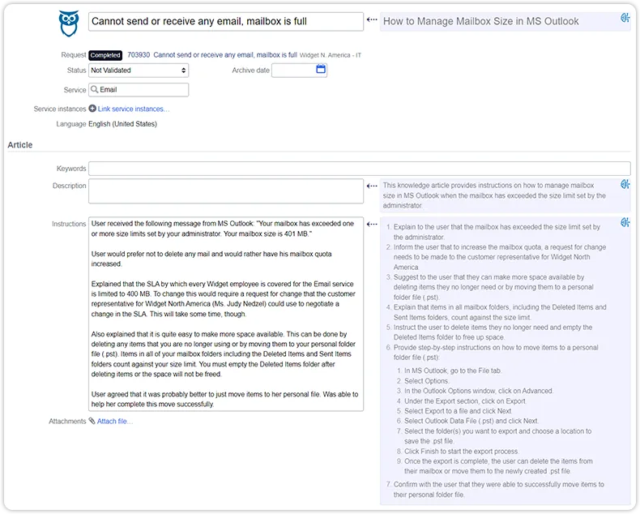640x514 pixels.
Task: Click step 'Under the Export section, click on Export'
Action: click(x=465, y=400)
